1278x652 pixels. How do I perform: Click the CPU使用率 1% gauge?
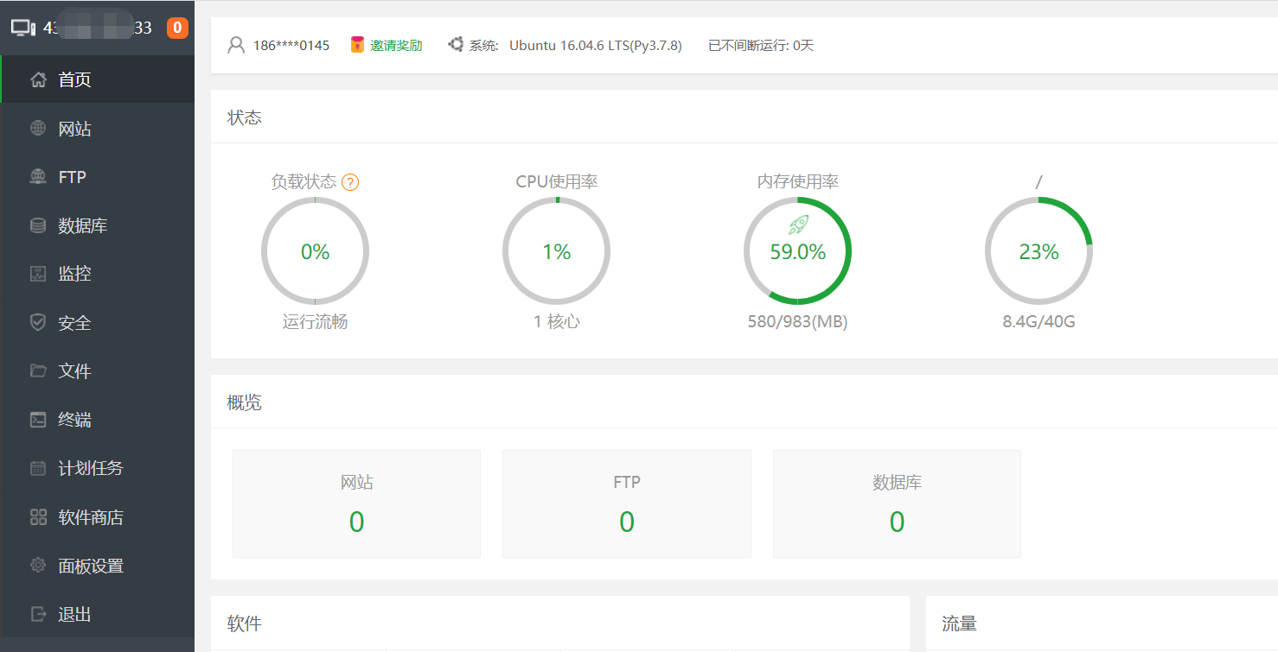(x=556, y=251)
